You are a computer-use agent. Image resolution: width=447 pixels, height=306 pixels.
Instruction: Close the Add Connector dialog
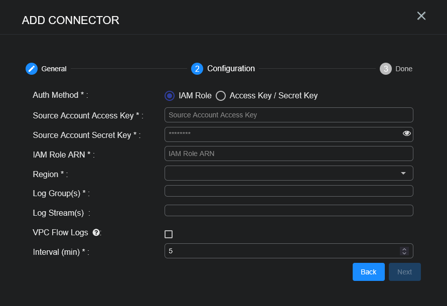click(421, 16)
